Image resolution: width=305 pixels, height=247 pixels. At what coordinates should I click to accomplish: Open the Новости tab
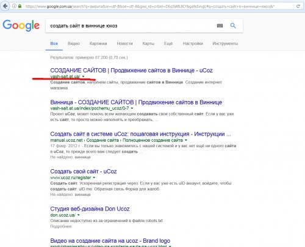[x=124, y=44]
